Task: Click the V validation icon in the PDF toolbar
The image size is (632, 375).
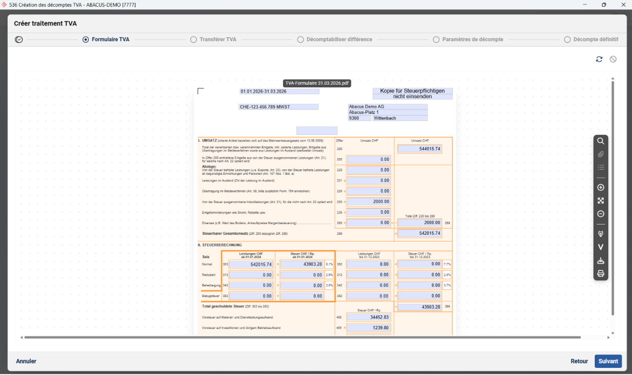Action: [601, 247]
